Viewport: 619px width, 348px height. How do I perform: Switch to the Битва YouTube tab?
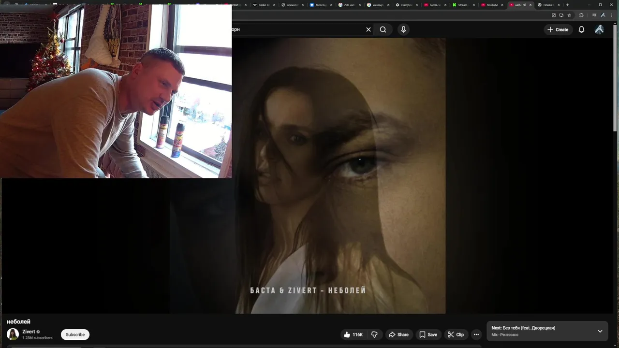[435, 5]
